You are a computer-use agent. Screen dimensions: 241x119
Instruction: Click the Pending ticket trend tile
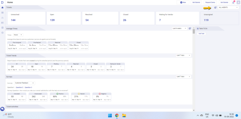coord(56,67)
